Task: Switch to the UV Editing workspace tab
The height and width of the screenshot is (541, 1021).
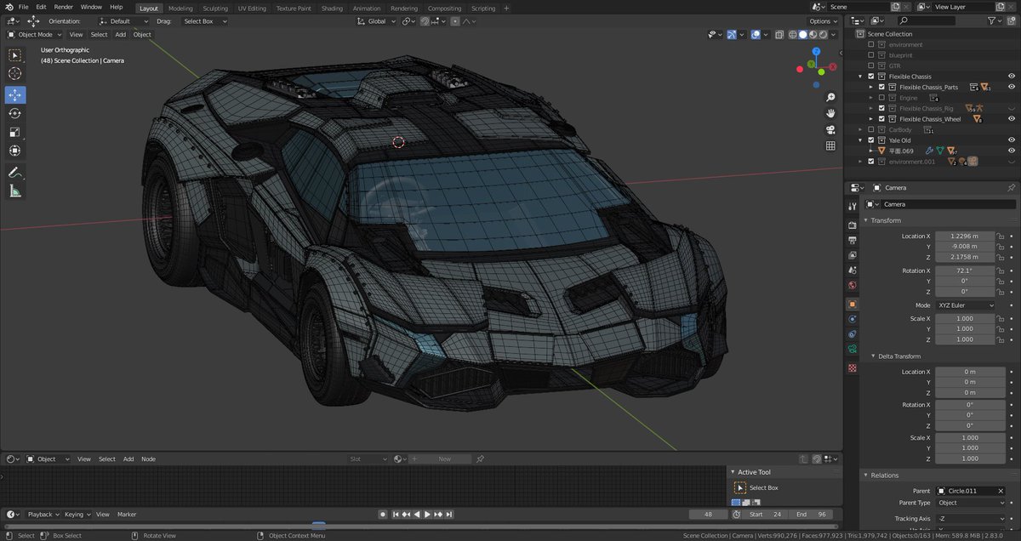Action: 252,8
